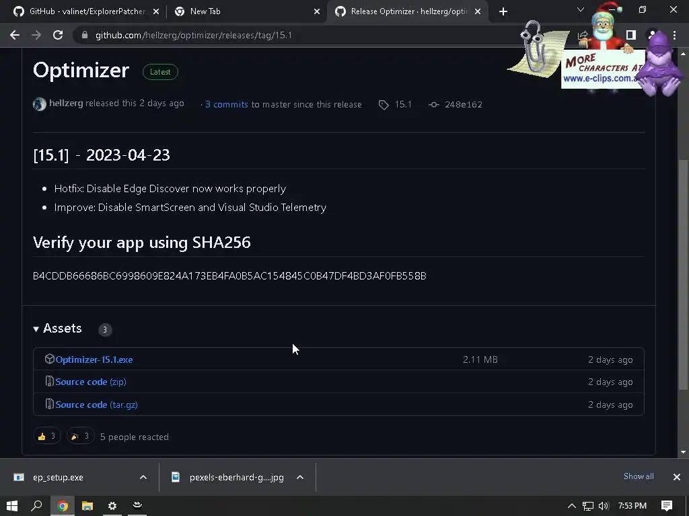689x516 pixels.
Task: Click the 2.11 MB file size text
Action: tap(480, 359)
